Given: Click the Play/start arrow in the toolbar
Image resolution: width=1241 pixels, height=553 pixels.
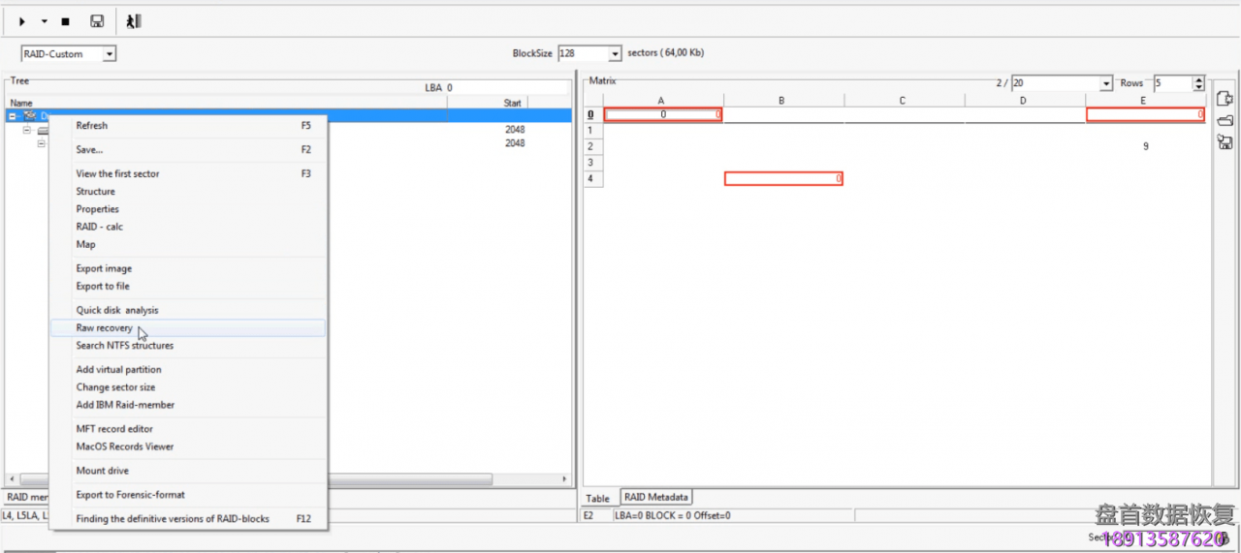Looking at the screenshot, I should pyautogui.click(x=22, y=21).
